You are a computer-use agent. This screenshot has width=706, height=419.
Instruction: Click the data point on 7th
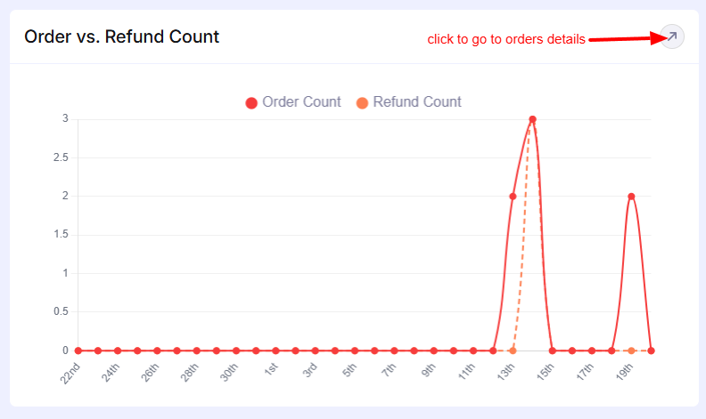click(394, 351)
